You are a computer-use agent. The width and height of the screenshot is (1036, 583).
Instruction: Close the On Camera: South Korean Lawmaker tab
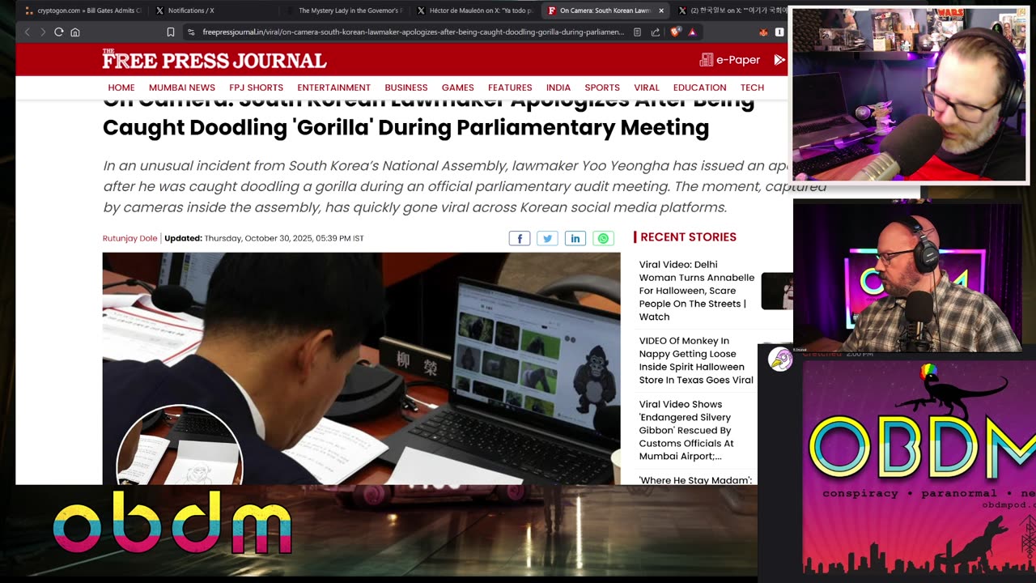click(661, 11)
